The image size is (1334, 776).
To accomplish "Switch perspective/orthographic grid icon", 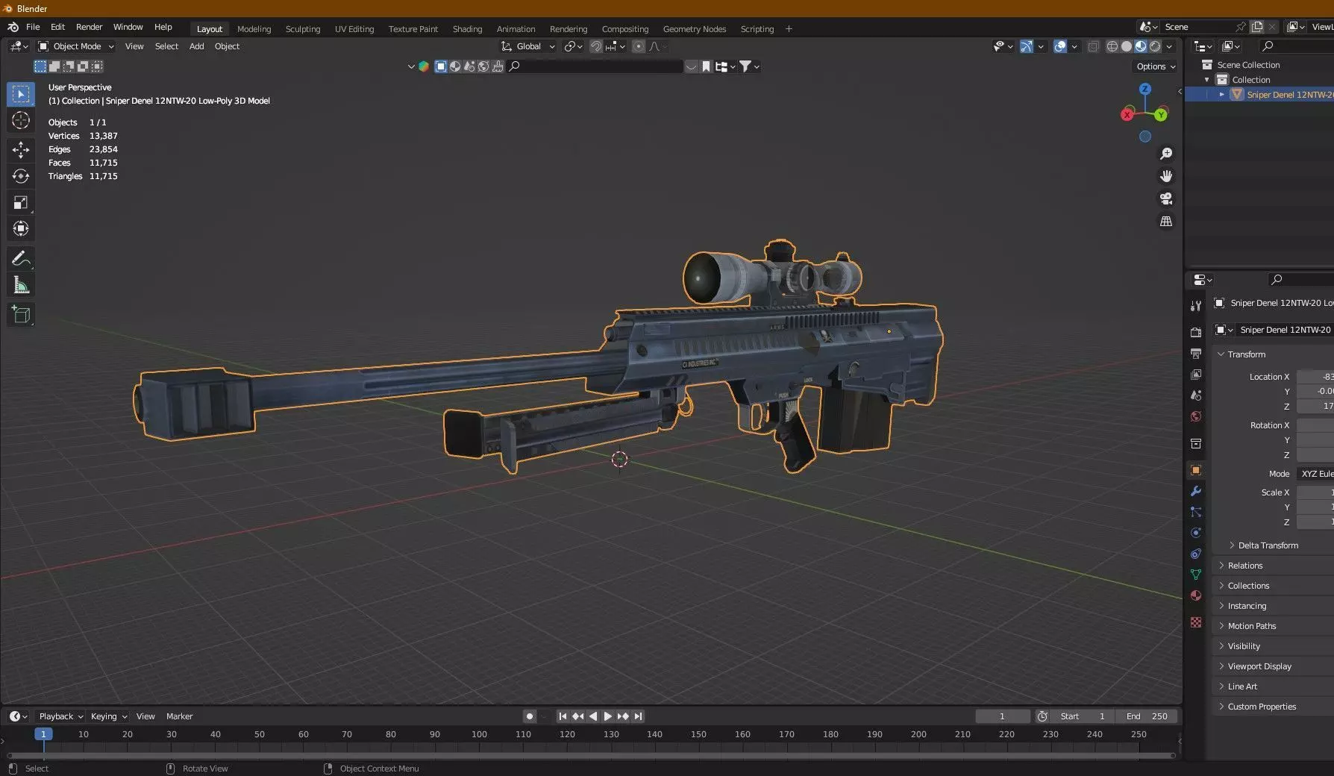I will [1166, 222].
